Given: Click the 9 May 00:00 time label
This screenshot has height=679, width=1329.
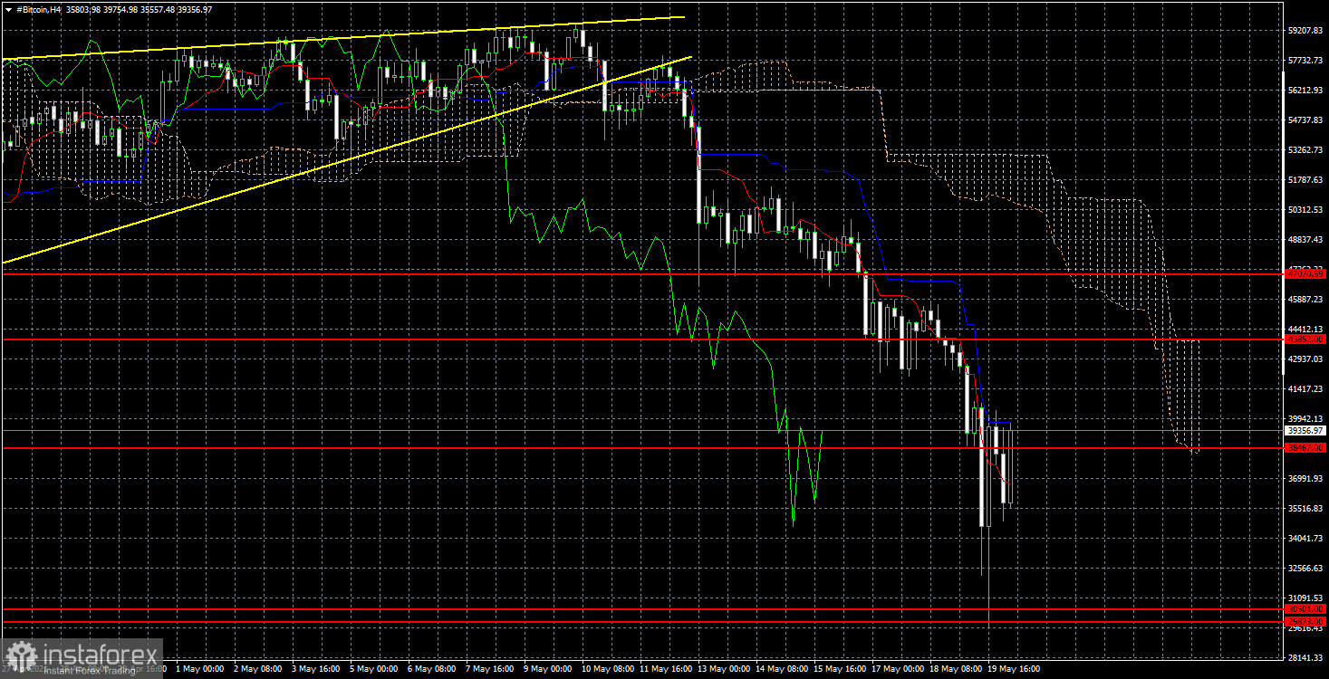Looking at the screenshot, I should (551, 670).
